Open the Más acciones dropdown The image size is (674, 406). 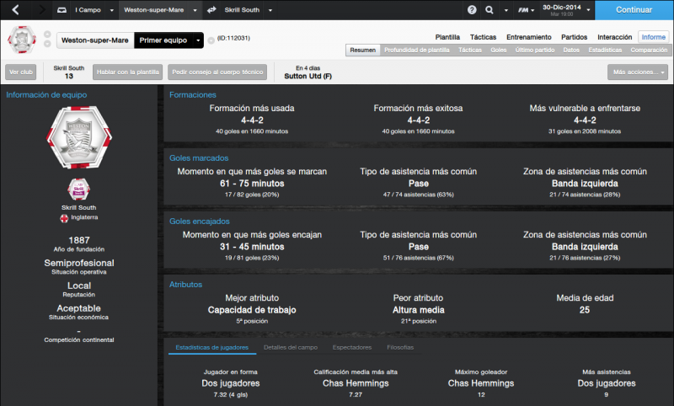point(639,72)
